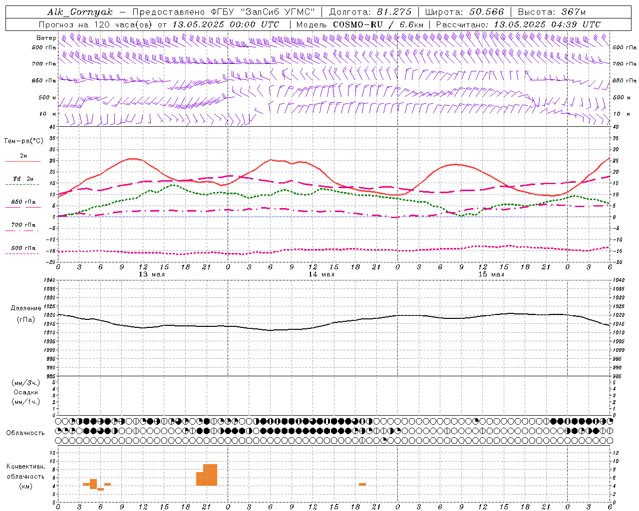Click the (гПа) unit label under Давление

click(26, 320)
